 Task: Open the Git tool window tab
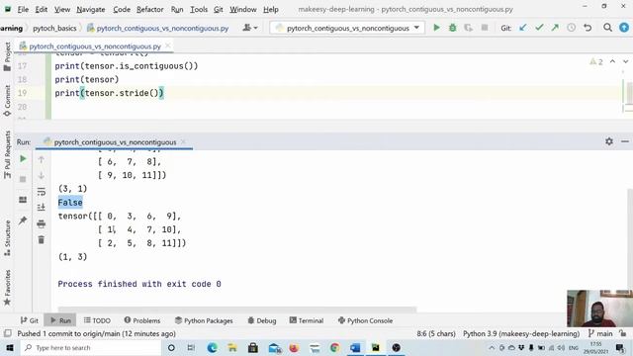coord(30,320)
